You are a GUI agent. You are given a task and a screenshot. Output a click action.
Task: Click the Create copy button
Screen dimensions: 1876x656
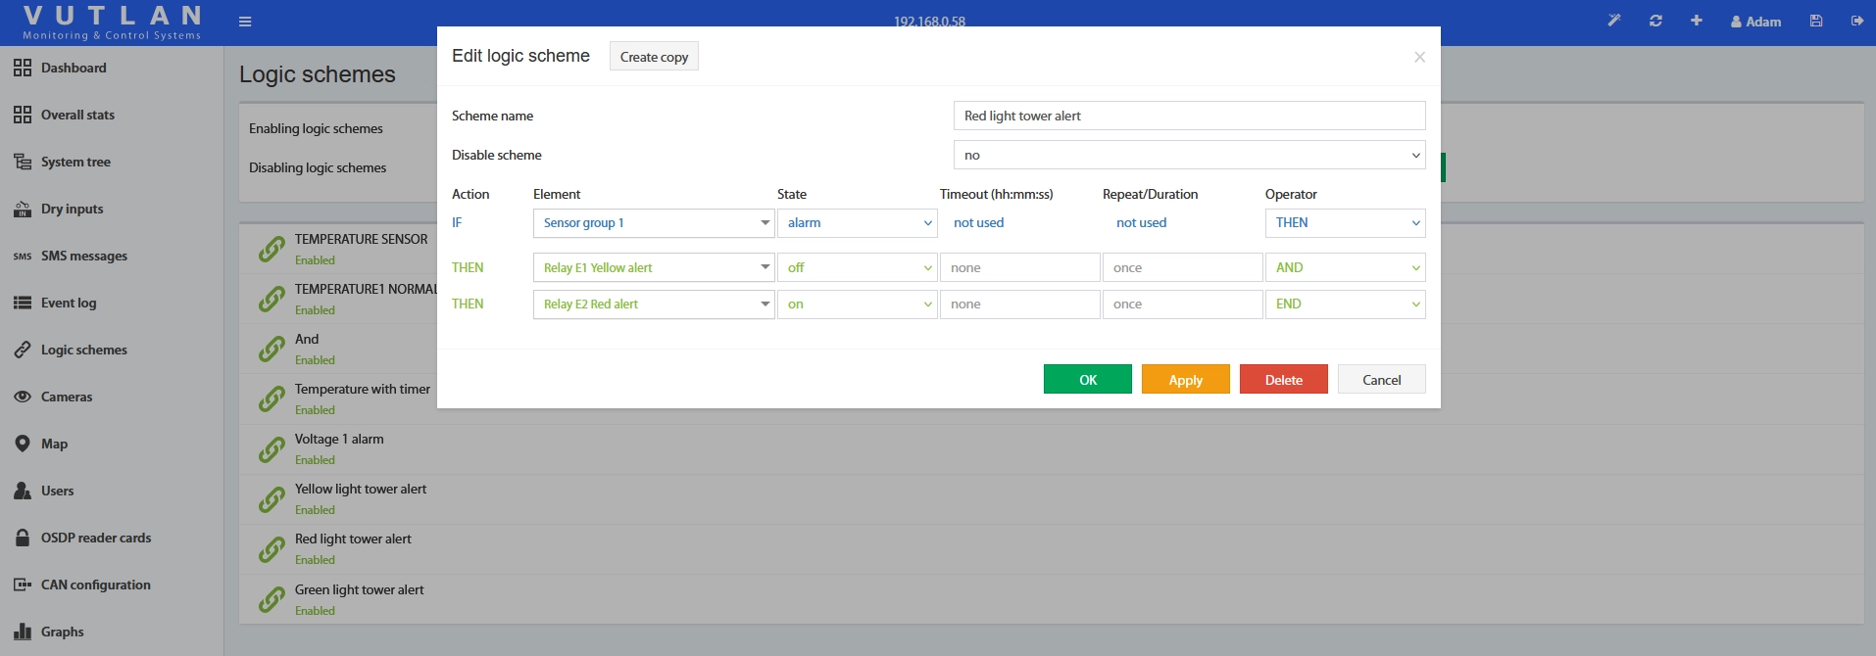pos(654,57)
